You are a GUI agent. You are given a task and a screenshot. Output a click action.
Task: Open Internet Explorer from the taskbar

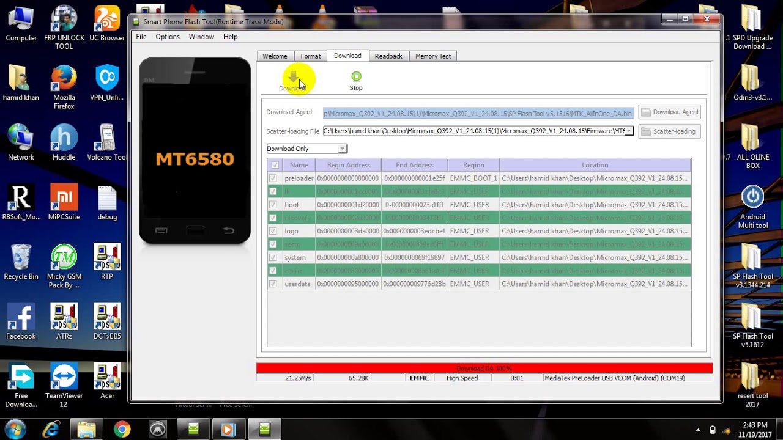click(x=51, y=430)
